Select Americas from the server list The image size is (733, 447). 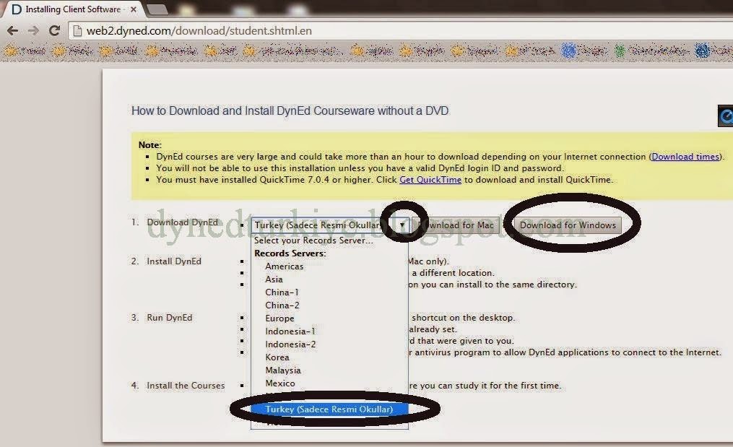pos(329,266)
